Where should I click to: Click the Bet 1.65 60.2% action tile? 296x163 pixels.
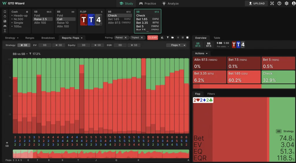244,77
